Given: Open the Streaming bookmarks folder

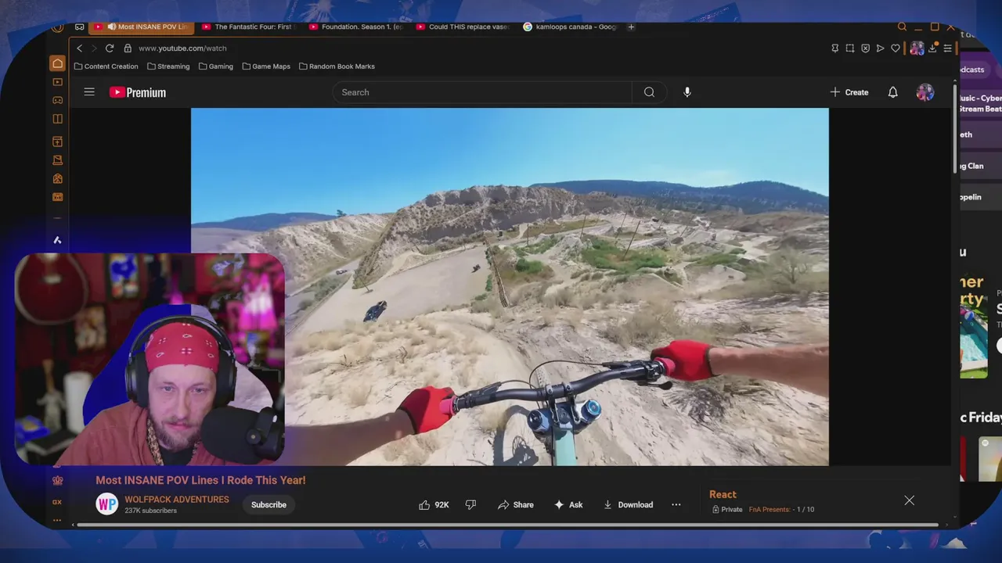Looking at the screenshot, I should (168, 66).
